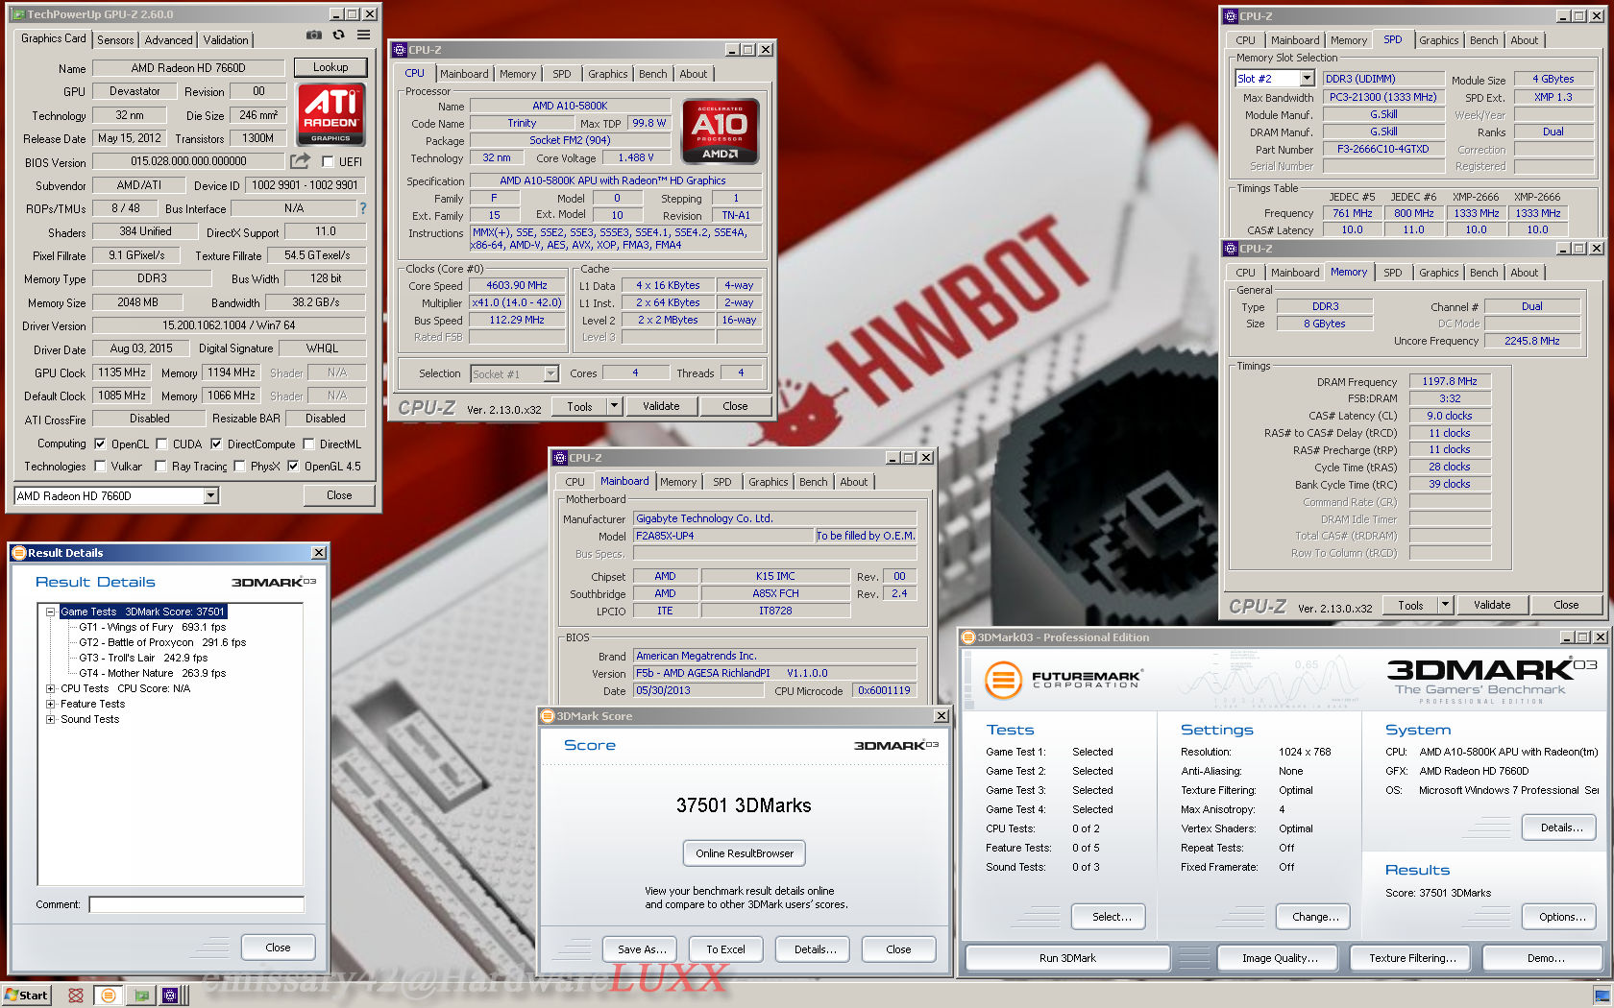Toggle the CUDA checkbox

[161, 444]
